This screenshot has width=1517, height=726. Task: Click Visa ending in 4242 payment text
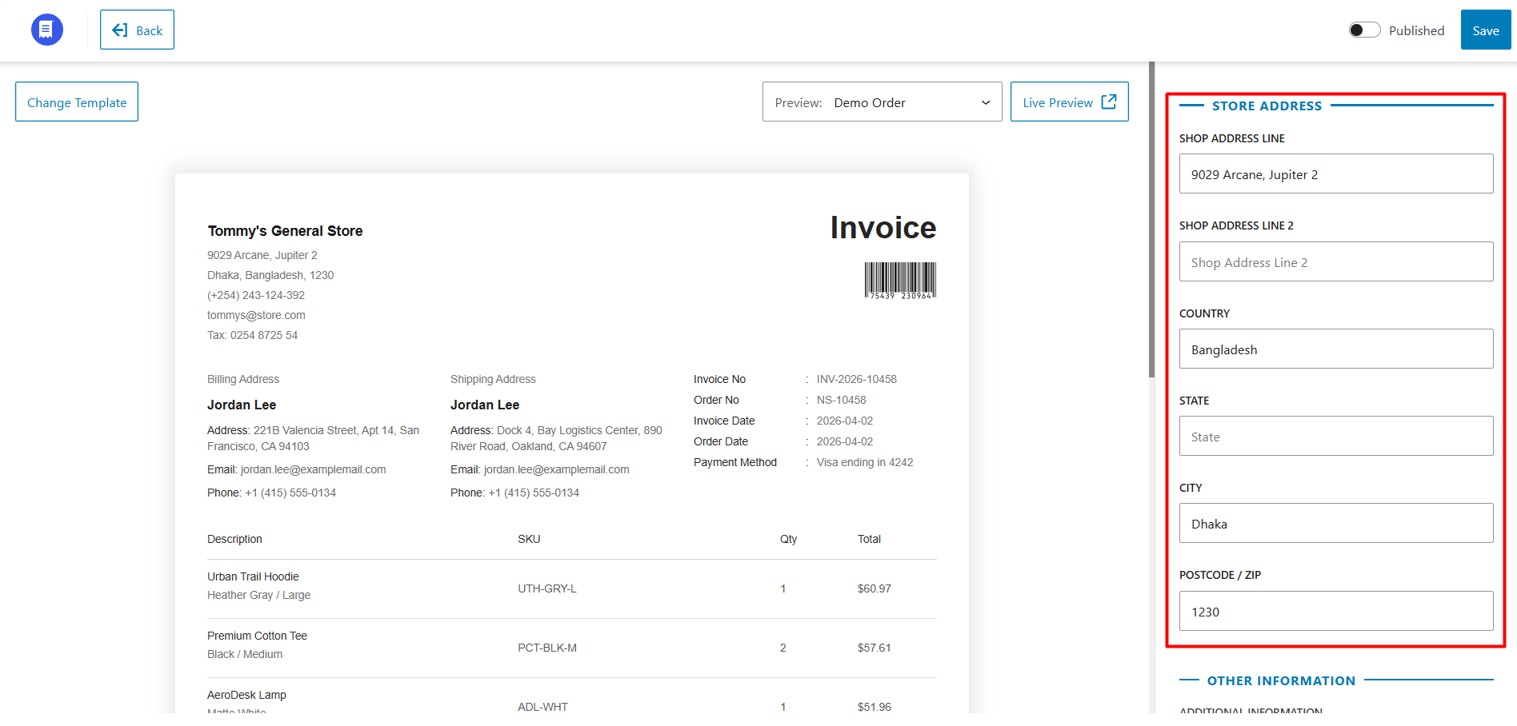(864, 462)
